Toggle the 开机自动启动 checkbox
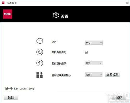Screen dimensions: 130x103 click(86, 52)
